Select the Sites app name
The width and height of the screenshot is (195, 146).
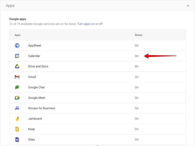31,139
